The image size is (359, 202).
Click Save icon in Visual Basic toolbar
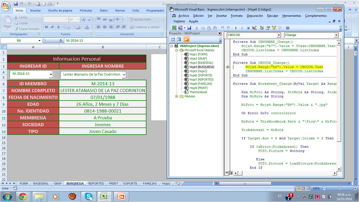pyautogui.click(x=189, y=28)
